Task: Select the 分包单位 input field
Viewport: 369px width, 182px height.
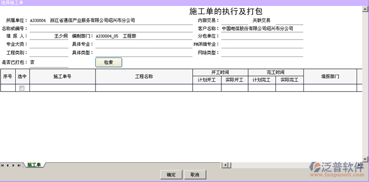Action: coord(262,36)
